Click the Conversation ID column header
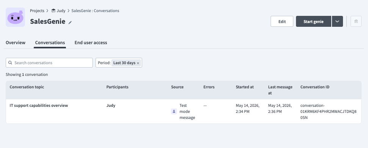The height and width of the screenshot is (148, 368). click(315, 87)
